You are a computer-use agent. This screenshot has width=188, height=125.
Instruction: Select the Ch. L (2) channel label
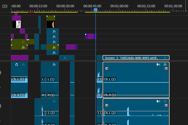tap(110, 113)
